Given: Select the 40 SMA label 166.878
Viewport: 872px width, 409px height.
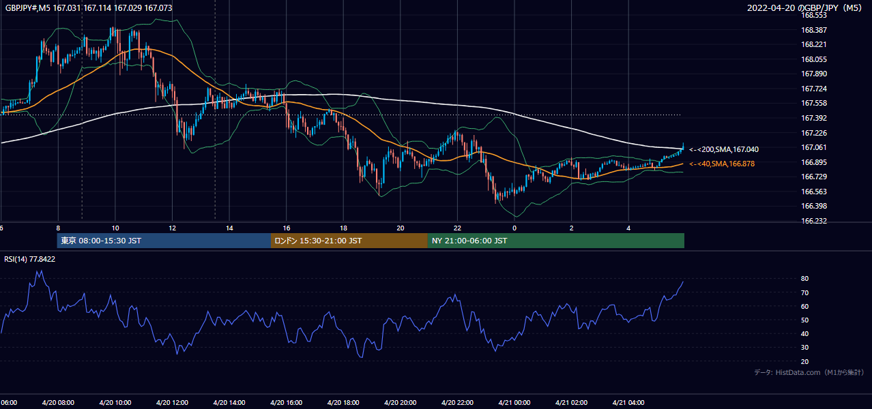Looking at the screenshot, I should click(x=722, y=164).
